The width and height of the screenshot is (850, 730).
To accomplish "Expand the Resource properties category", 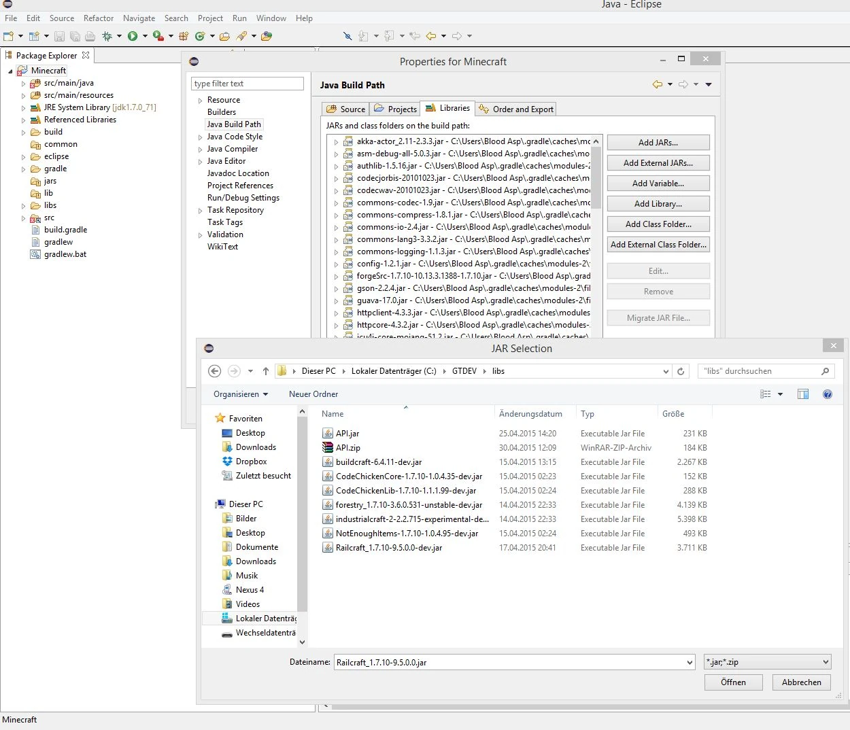I will (200, 101).
